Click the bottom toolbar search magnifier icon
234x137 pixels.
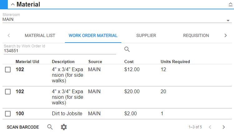tap(50, 127)
